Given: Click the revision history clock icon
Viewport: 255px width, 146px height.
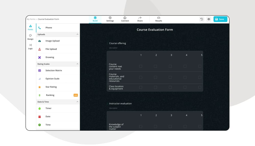Looking at the screenshot, I should pos(202,19).
